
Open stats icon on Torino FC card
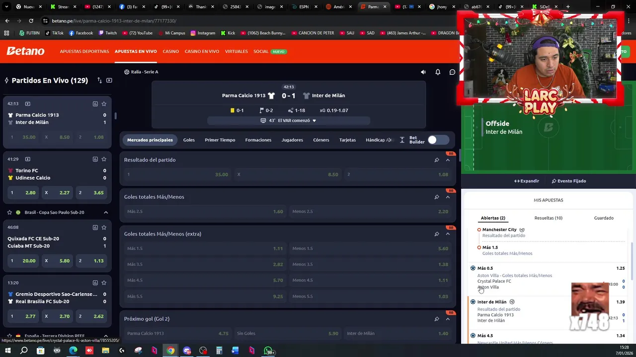point(95,159)
